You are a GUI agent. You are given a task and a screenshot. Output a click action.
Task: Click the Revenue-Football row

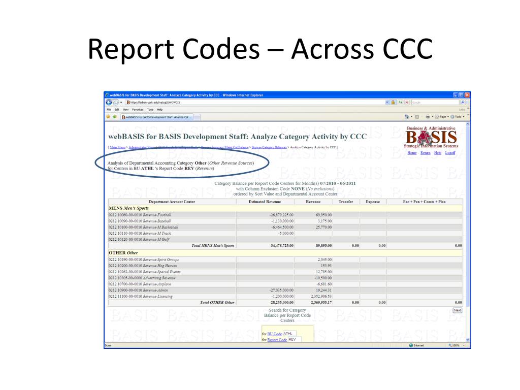click(x=285, y=215)
